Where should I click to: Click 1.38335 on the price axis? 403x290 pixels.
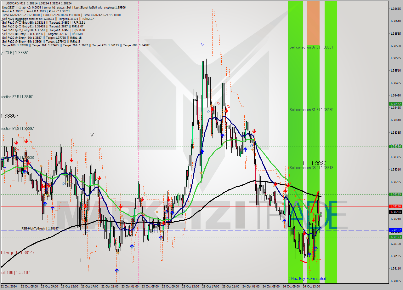pyautogui.click(x=395, y=157)
